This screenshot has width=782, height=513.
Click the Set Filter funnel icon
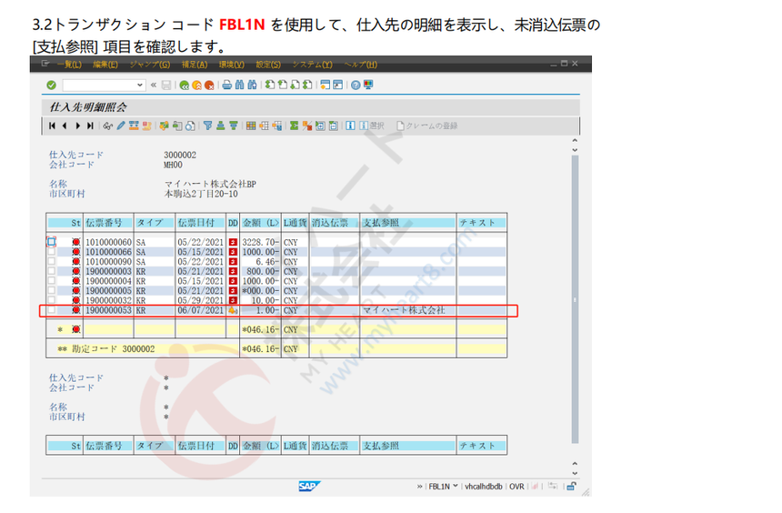(207, 126)
